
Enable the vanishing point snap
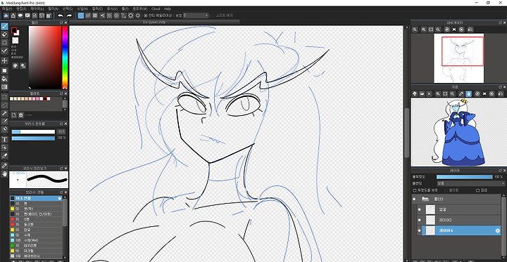[x=102, y=15]
